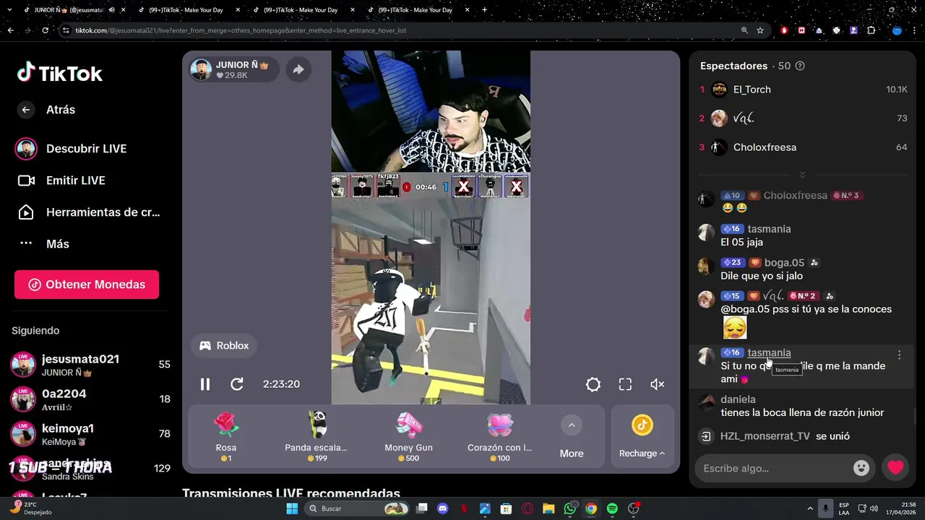
Task: Open the Recharge coins menu
Action: tap(642, 436)
